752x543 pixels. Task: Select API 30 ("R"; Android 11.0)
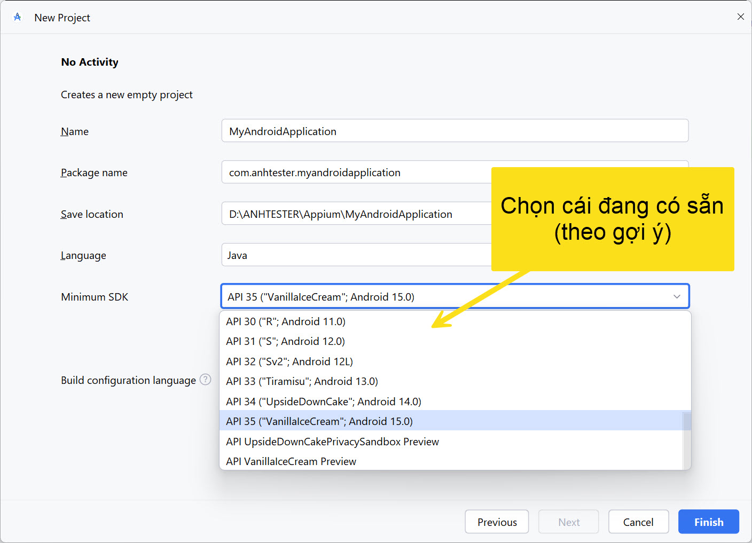tap(455, 321)
